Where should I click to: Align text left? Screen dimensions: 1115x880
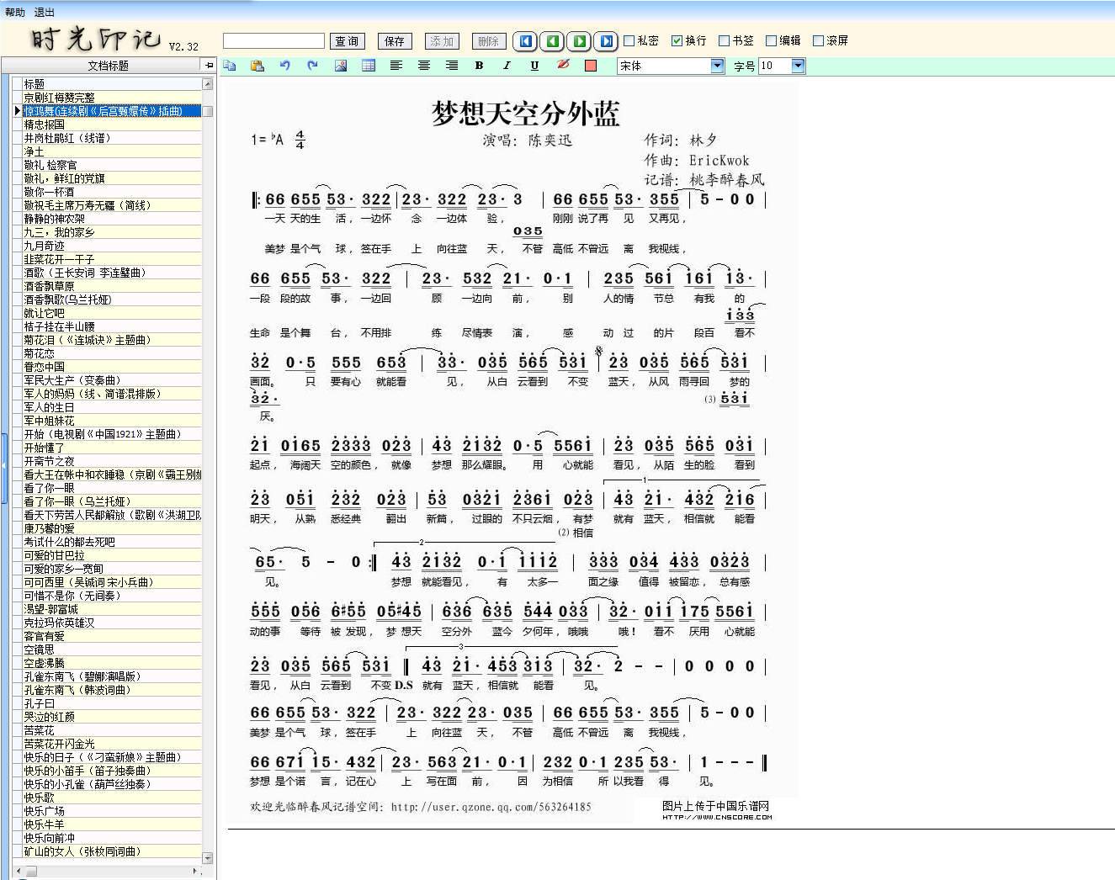point(396,66)
